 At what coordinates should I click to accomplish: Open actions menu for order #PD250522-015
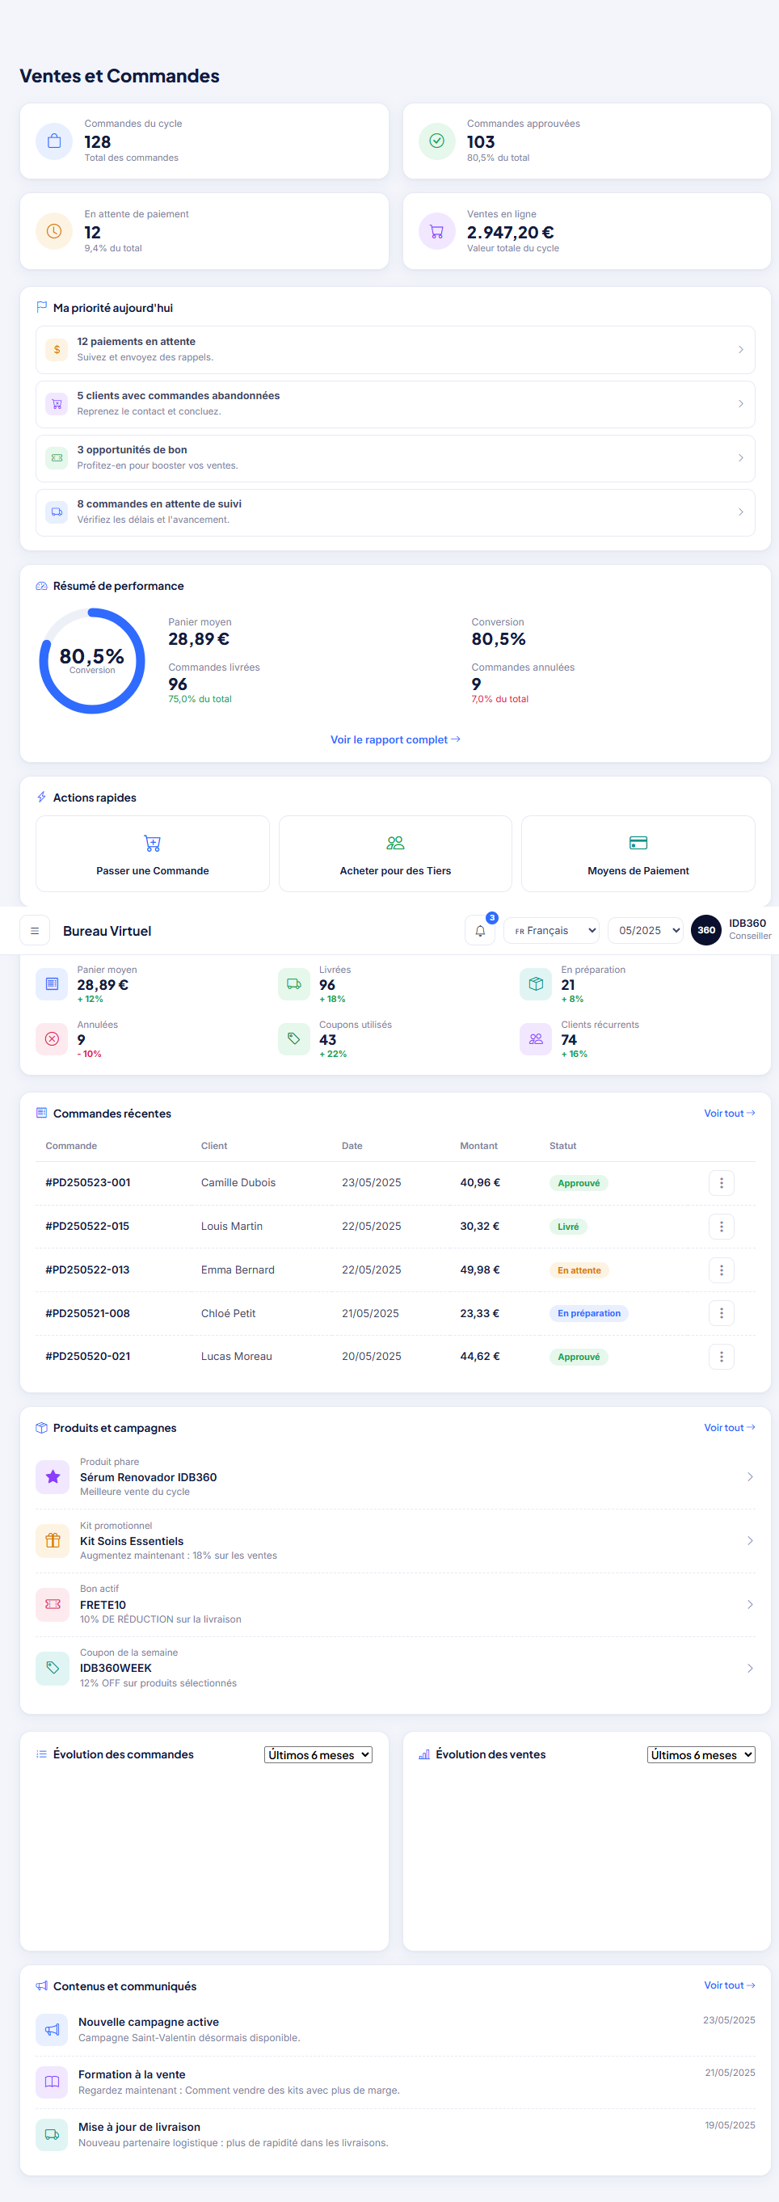tap(722, 1227)
